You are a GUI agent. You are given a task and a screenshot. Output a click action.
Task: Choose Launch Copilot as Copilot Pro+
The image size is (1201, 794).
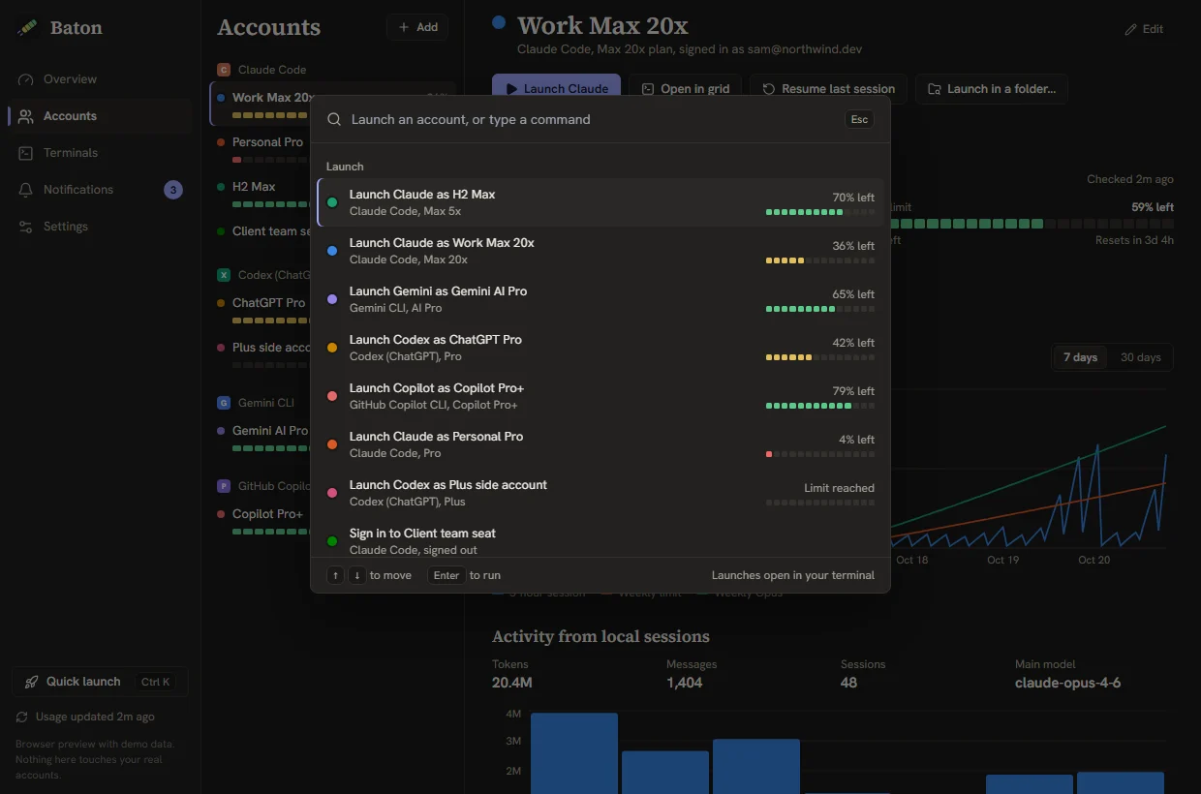600,396
